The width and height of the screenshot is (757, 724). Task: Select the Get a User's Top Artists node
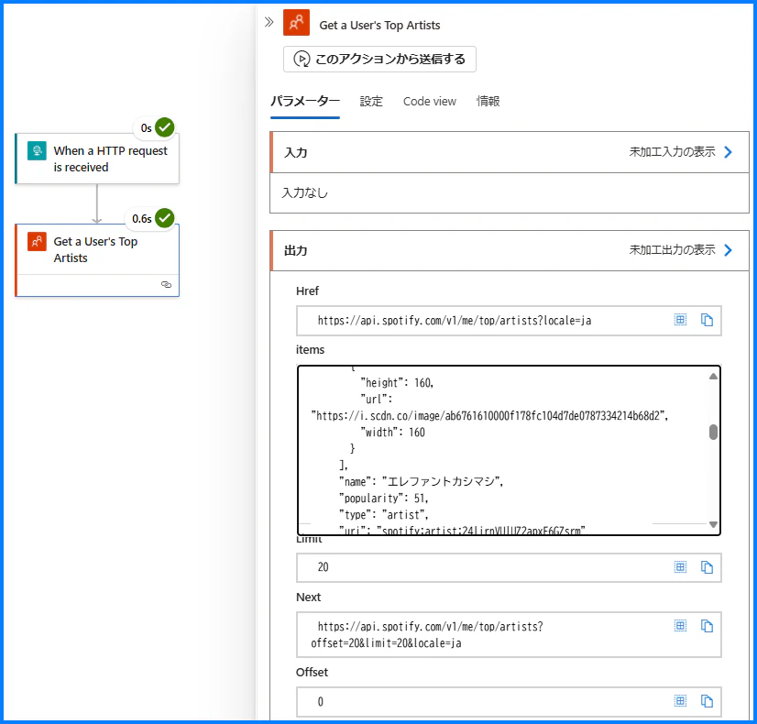[x=97, y=260]
